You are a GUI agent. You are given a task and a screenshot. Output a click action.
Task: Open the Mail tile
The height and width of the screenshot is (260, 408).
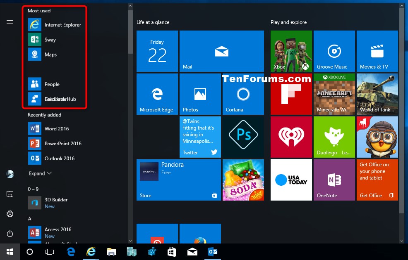222,51
